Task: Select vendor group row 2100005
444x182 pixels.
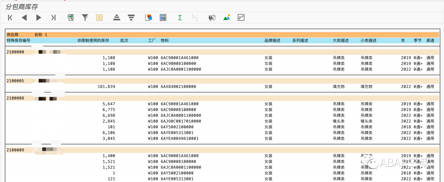Action: pyautogui.click(x=222, y=81)
